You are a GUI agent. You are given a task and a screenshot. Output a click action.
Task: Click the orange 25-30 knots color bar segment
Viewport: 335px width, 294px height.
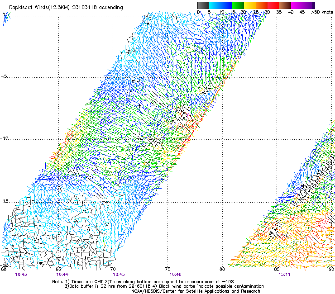262,5
